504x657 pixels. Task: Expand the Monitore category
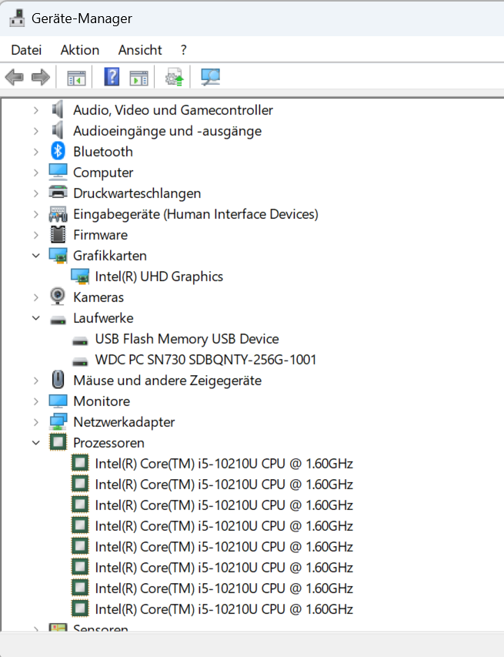point(36,401)
